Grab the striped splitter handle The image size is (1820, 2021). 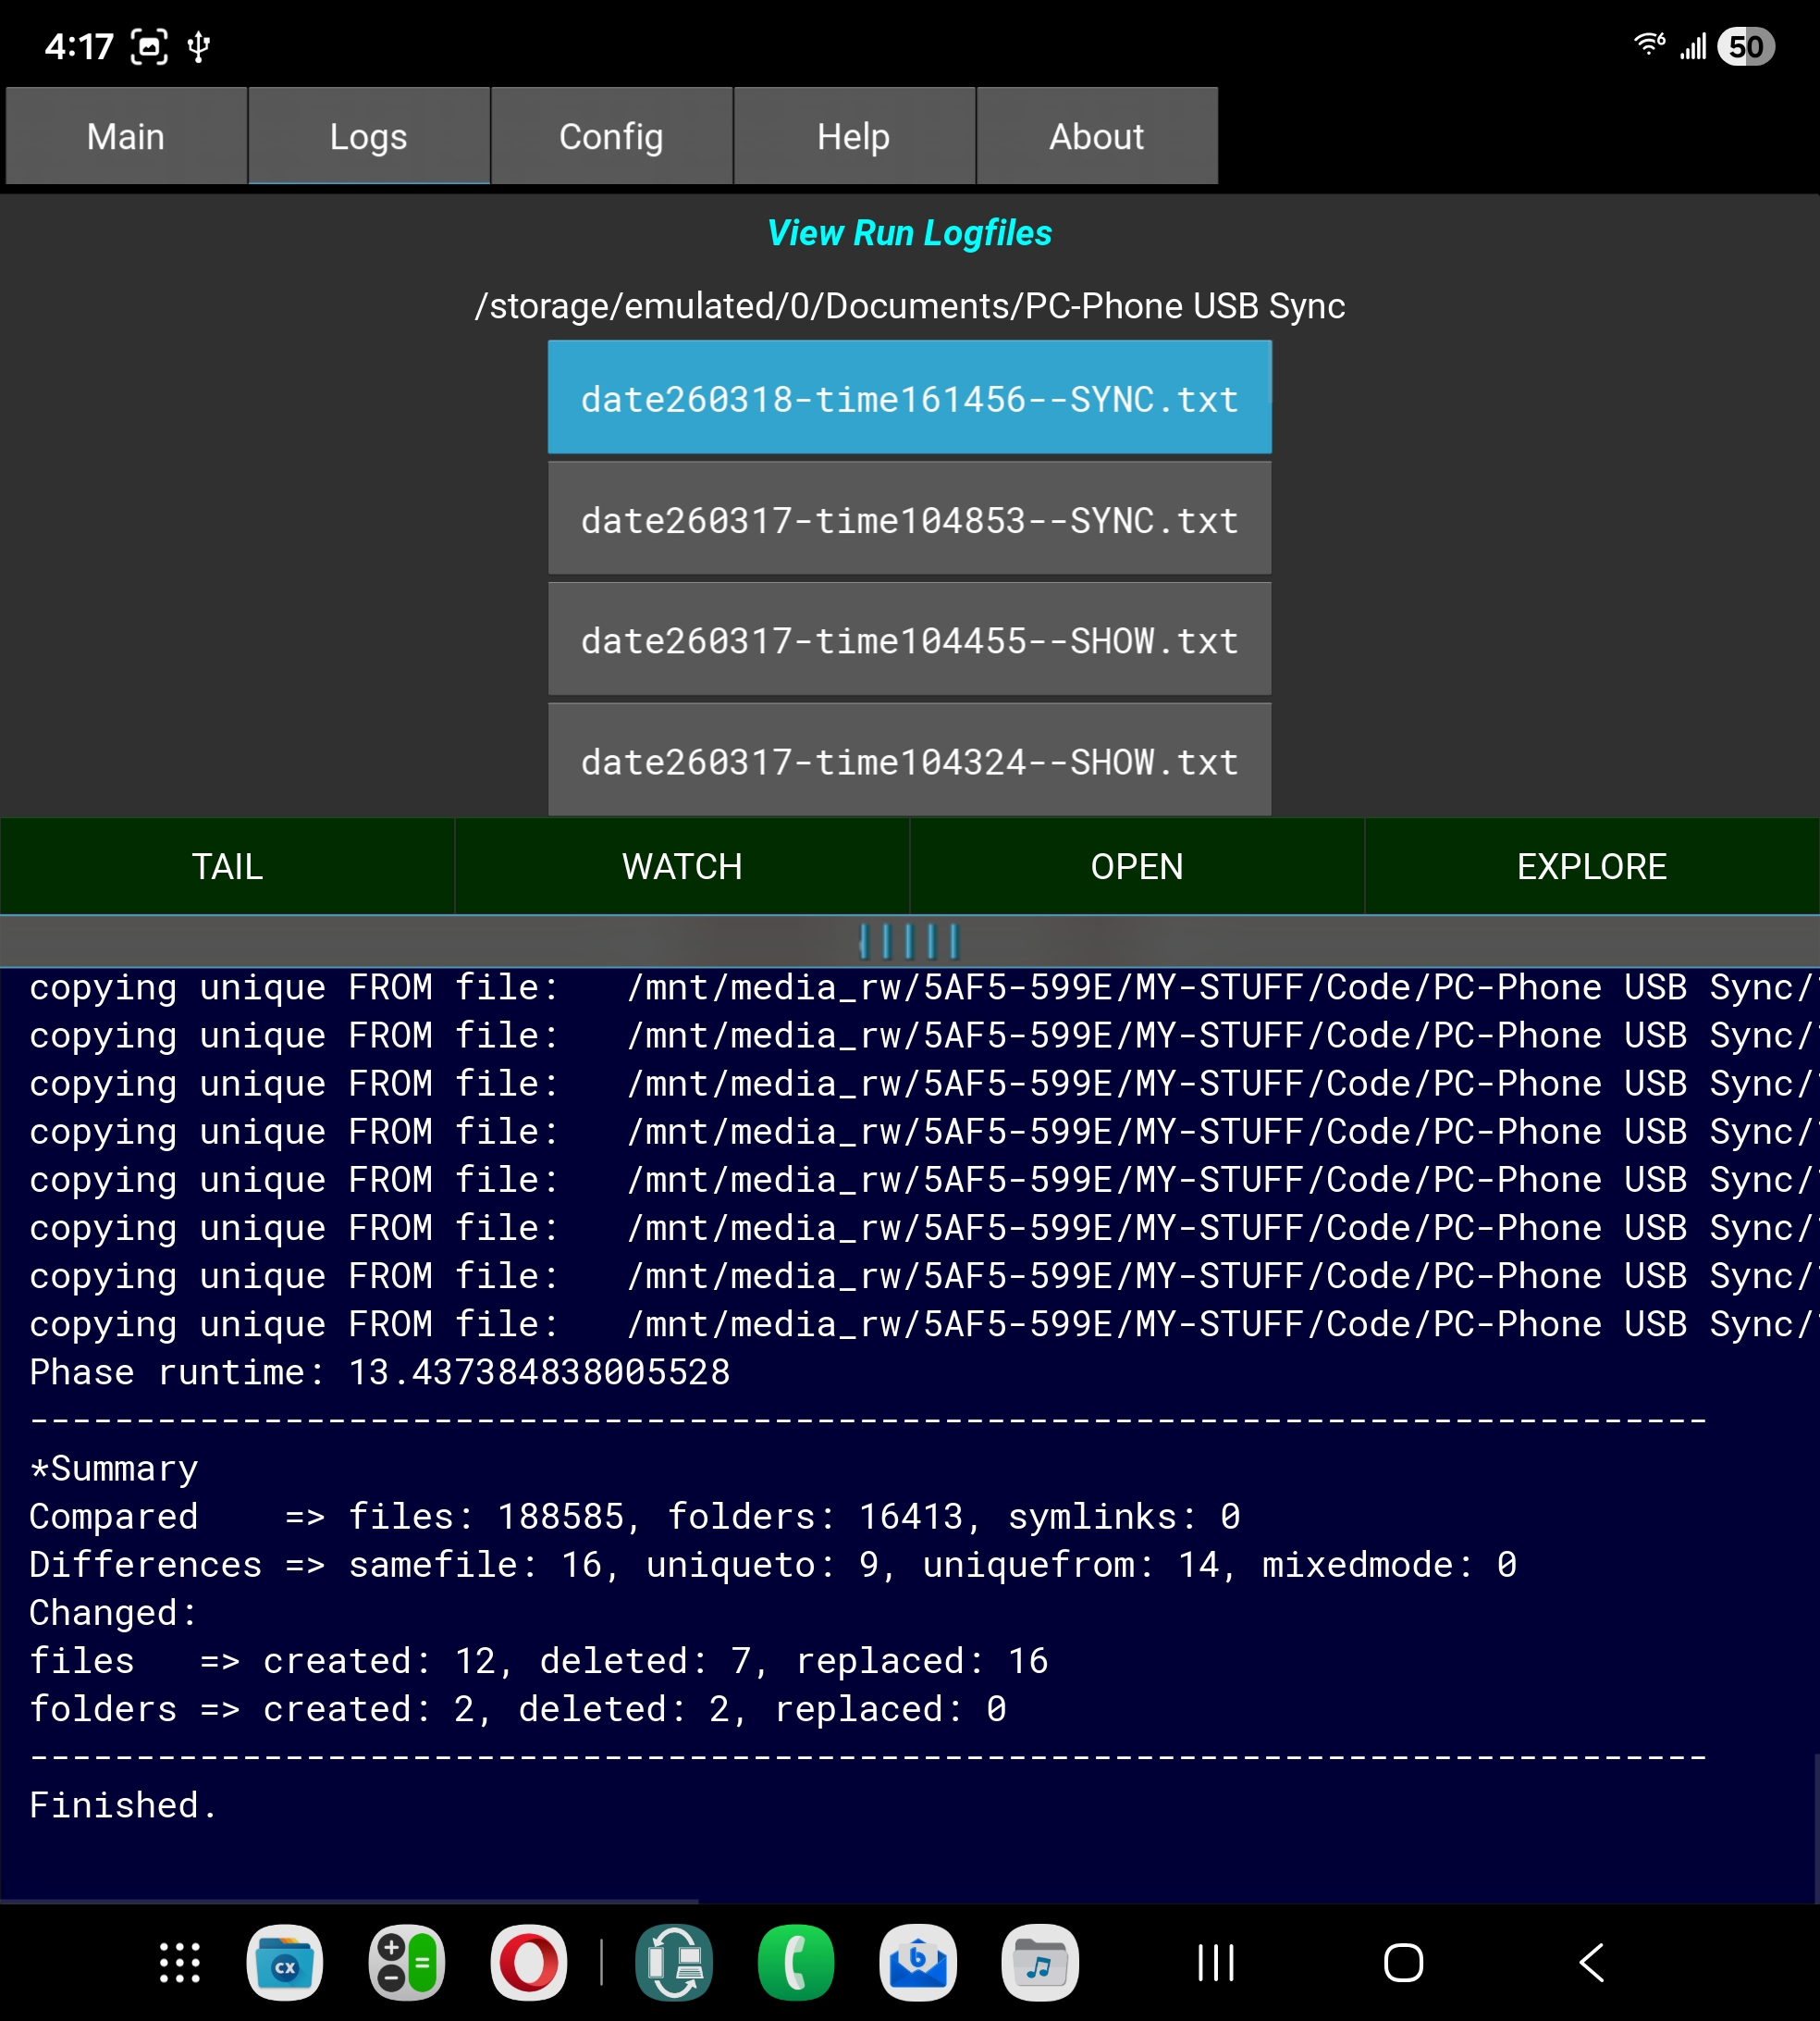pos(909,941)
